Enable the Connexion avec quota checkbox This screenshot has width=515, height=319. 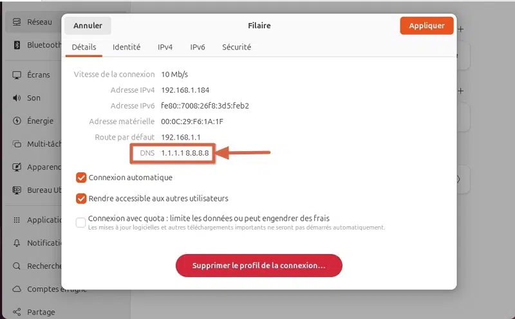[81, 223]
